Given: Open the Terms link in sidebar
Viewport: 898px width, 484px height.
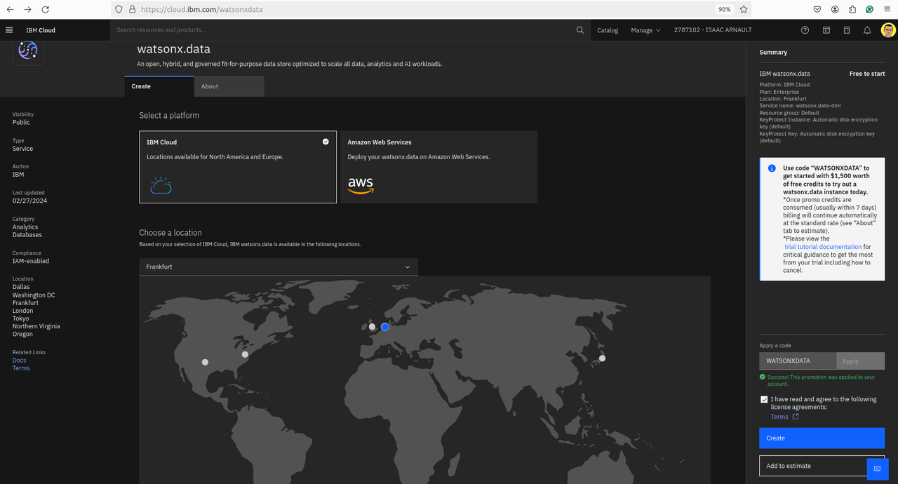Looking at the screenshot, I should (21, 368).
